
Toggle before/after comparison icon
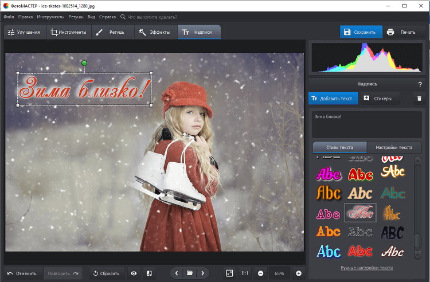(148, 273)
